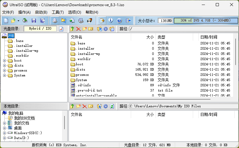Image resolution: width=239 pixels, height=148 pixels.
Task: Open the 文件(F) menu
Action: tap(8, 12)
